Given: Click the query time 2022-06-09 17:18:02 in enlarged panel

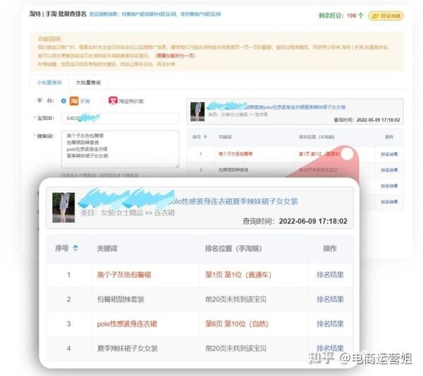Looking at the screenshot, I should 313,222.
